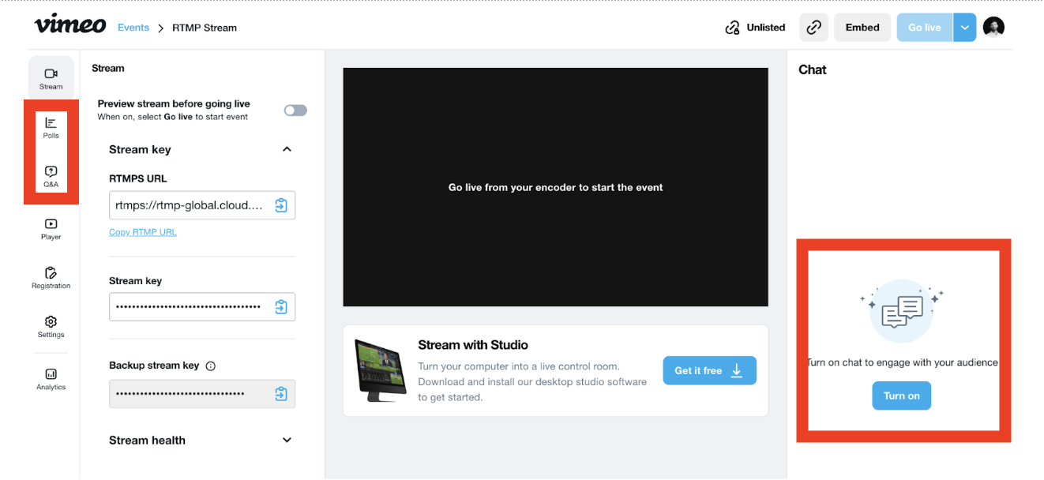Open the Embed options
Image resolution: width=1044 pixels, height=480 pixels.
tap(862, 28)
